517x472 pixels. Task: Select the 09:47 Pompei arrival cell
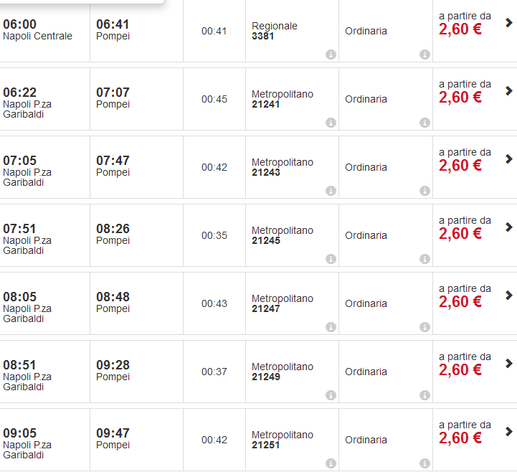coord(113,438)
